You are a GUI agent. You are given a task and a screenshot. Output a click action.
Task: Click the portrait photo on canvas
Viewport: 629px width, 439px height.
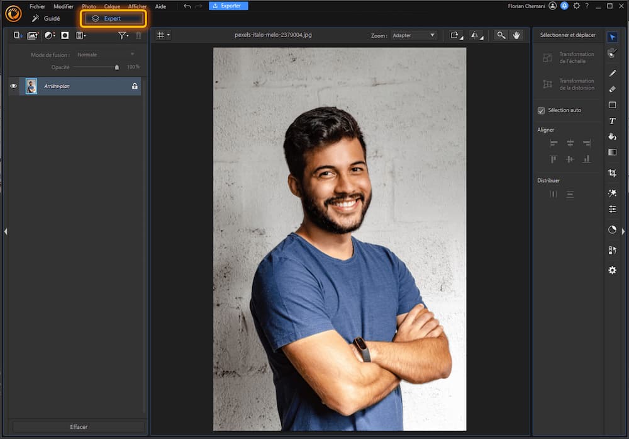[x=340, y=239]
